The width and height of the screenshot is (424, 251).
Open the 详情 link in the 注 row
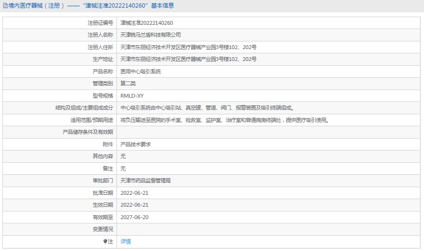[126, 241]
